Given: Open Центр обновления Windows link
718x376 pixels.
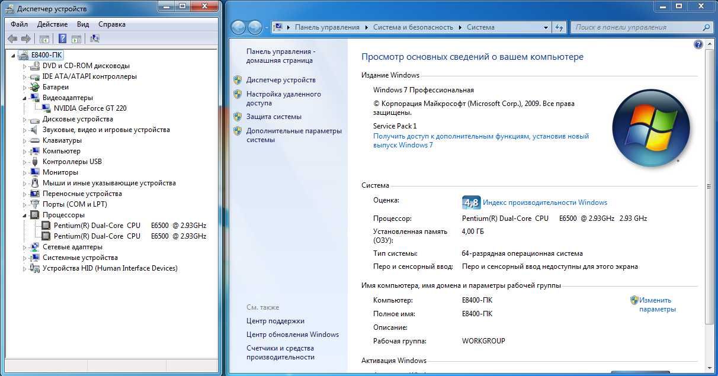Looking at the screenshot, I should tap(293, 335).
